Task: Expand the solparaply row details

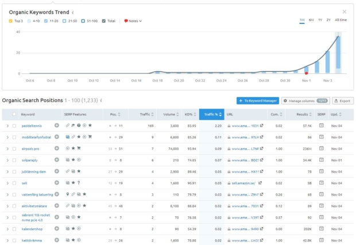Action: 7,160
